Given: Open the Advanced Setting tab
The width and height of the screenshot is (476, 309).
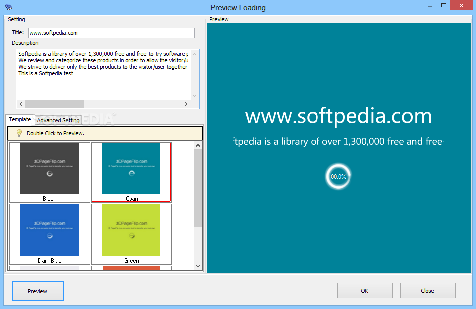Looking at the screenshot, I should pos(58,120).
